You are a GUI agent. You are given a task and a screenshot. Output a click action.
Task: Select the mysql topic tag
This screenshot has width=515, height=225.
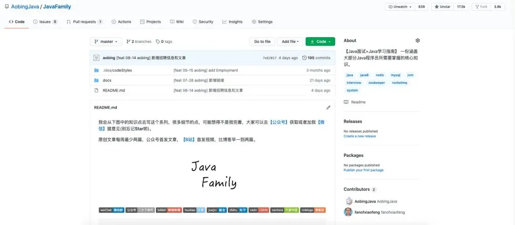(395, 75)
